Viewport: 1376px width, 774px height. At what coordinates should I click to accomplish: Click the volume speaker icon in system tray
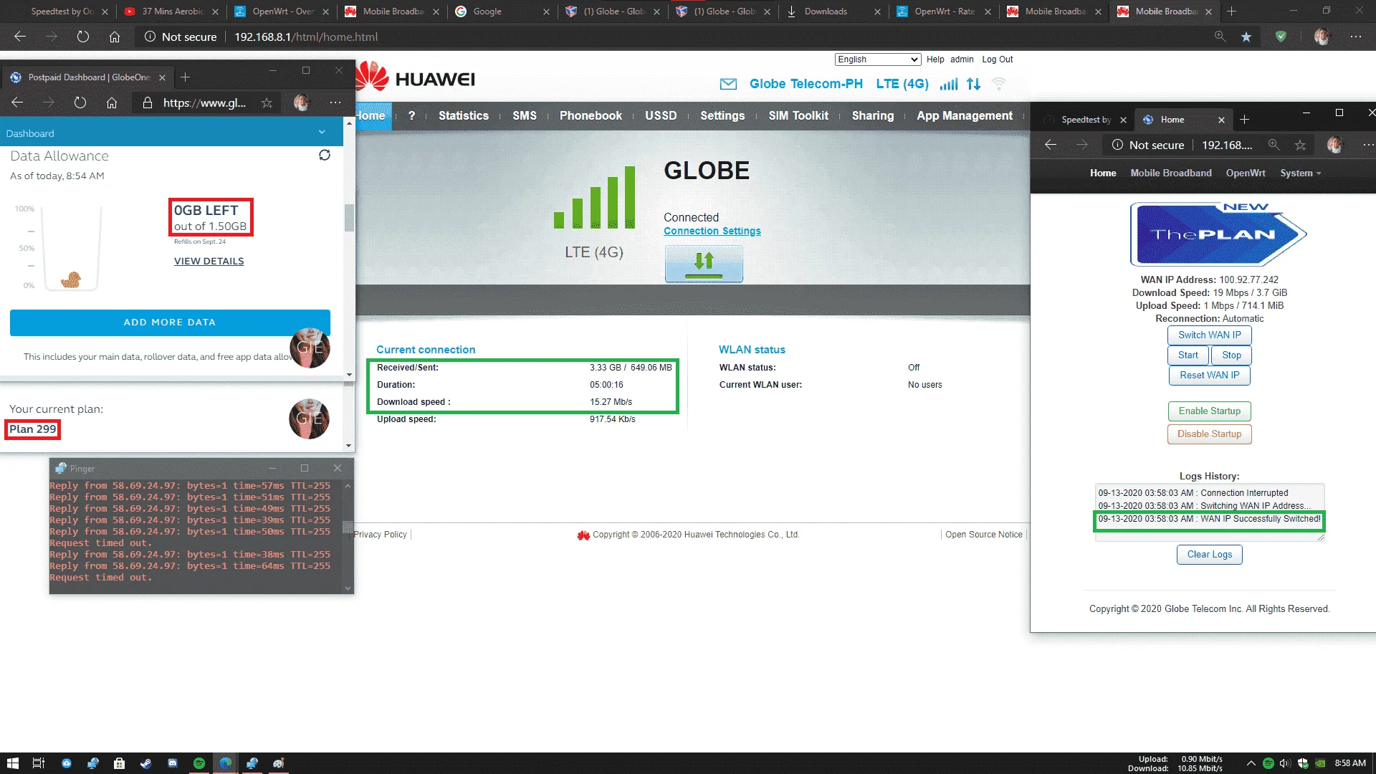pyautogui.click(x=1285, y=763)
